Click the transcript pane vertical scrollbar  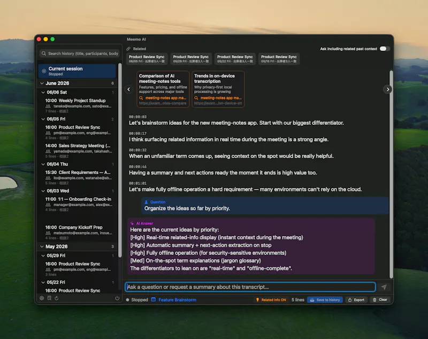(391, 174)
